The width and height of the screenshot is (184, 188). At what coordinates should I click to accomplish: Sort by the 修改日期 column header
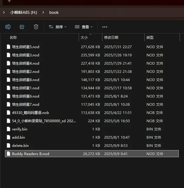pos(111,38)
